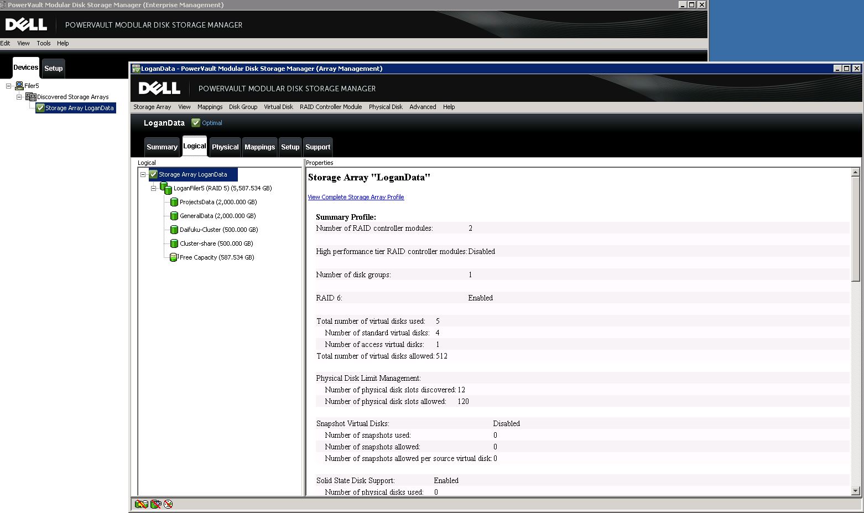
Task: Switch to the Physical tab
Action: click(225, 147)
